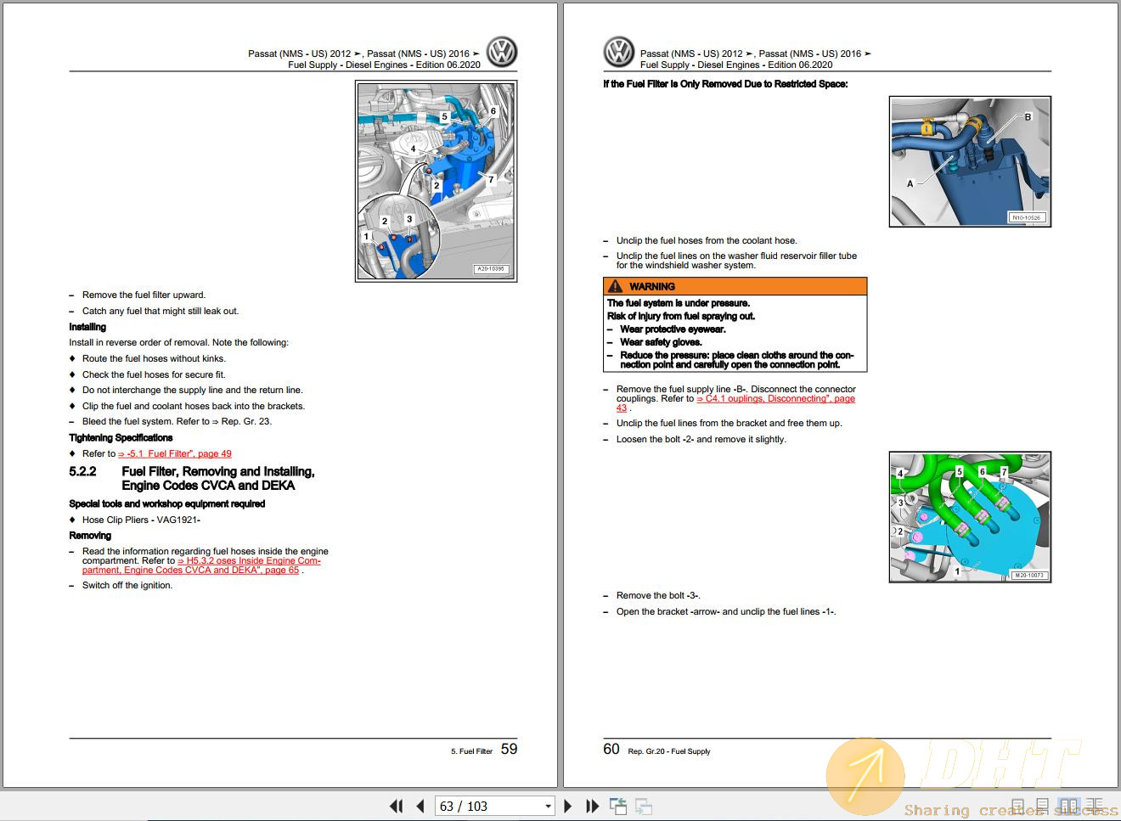Go to the previous page
1121x821 pixels.
pyautogui.click(x=420, y=806)
